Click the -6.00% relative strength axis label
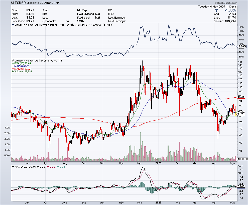Image resolution: width=248 pixels, height=205 pixels. [x=242, y=46]
